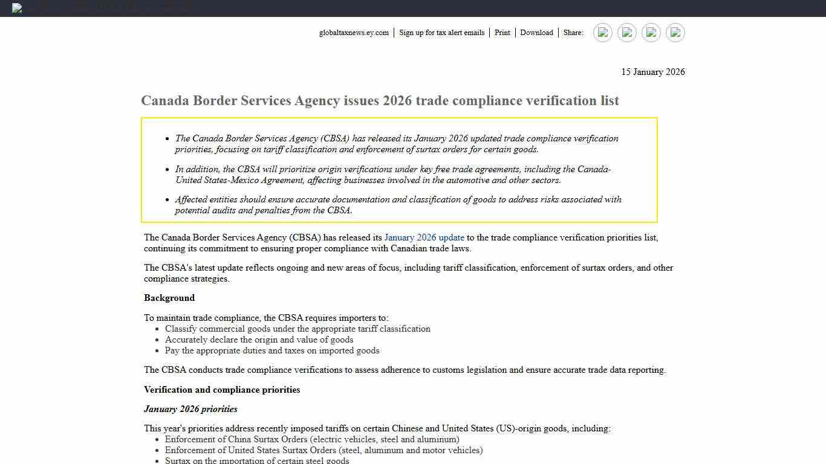Click the Share label beside the icons
826x464 pixels.
(573, 33)
